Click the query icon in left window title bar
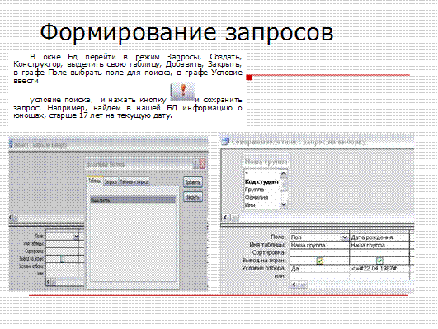Image resolution: width=438 pixels, height=329 pixels. pos(11,144)
